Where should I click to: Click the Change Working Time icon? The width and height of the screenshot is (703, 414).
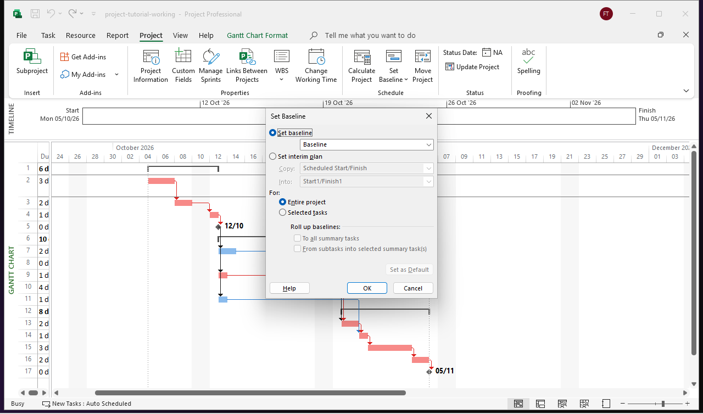click(316, 57)
